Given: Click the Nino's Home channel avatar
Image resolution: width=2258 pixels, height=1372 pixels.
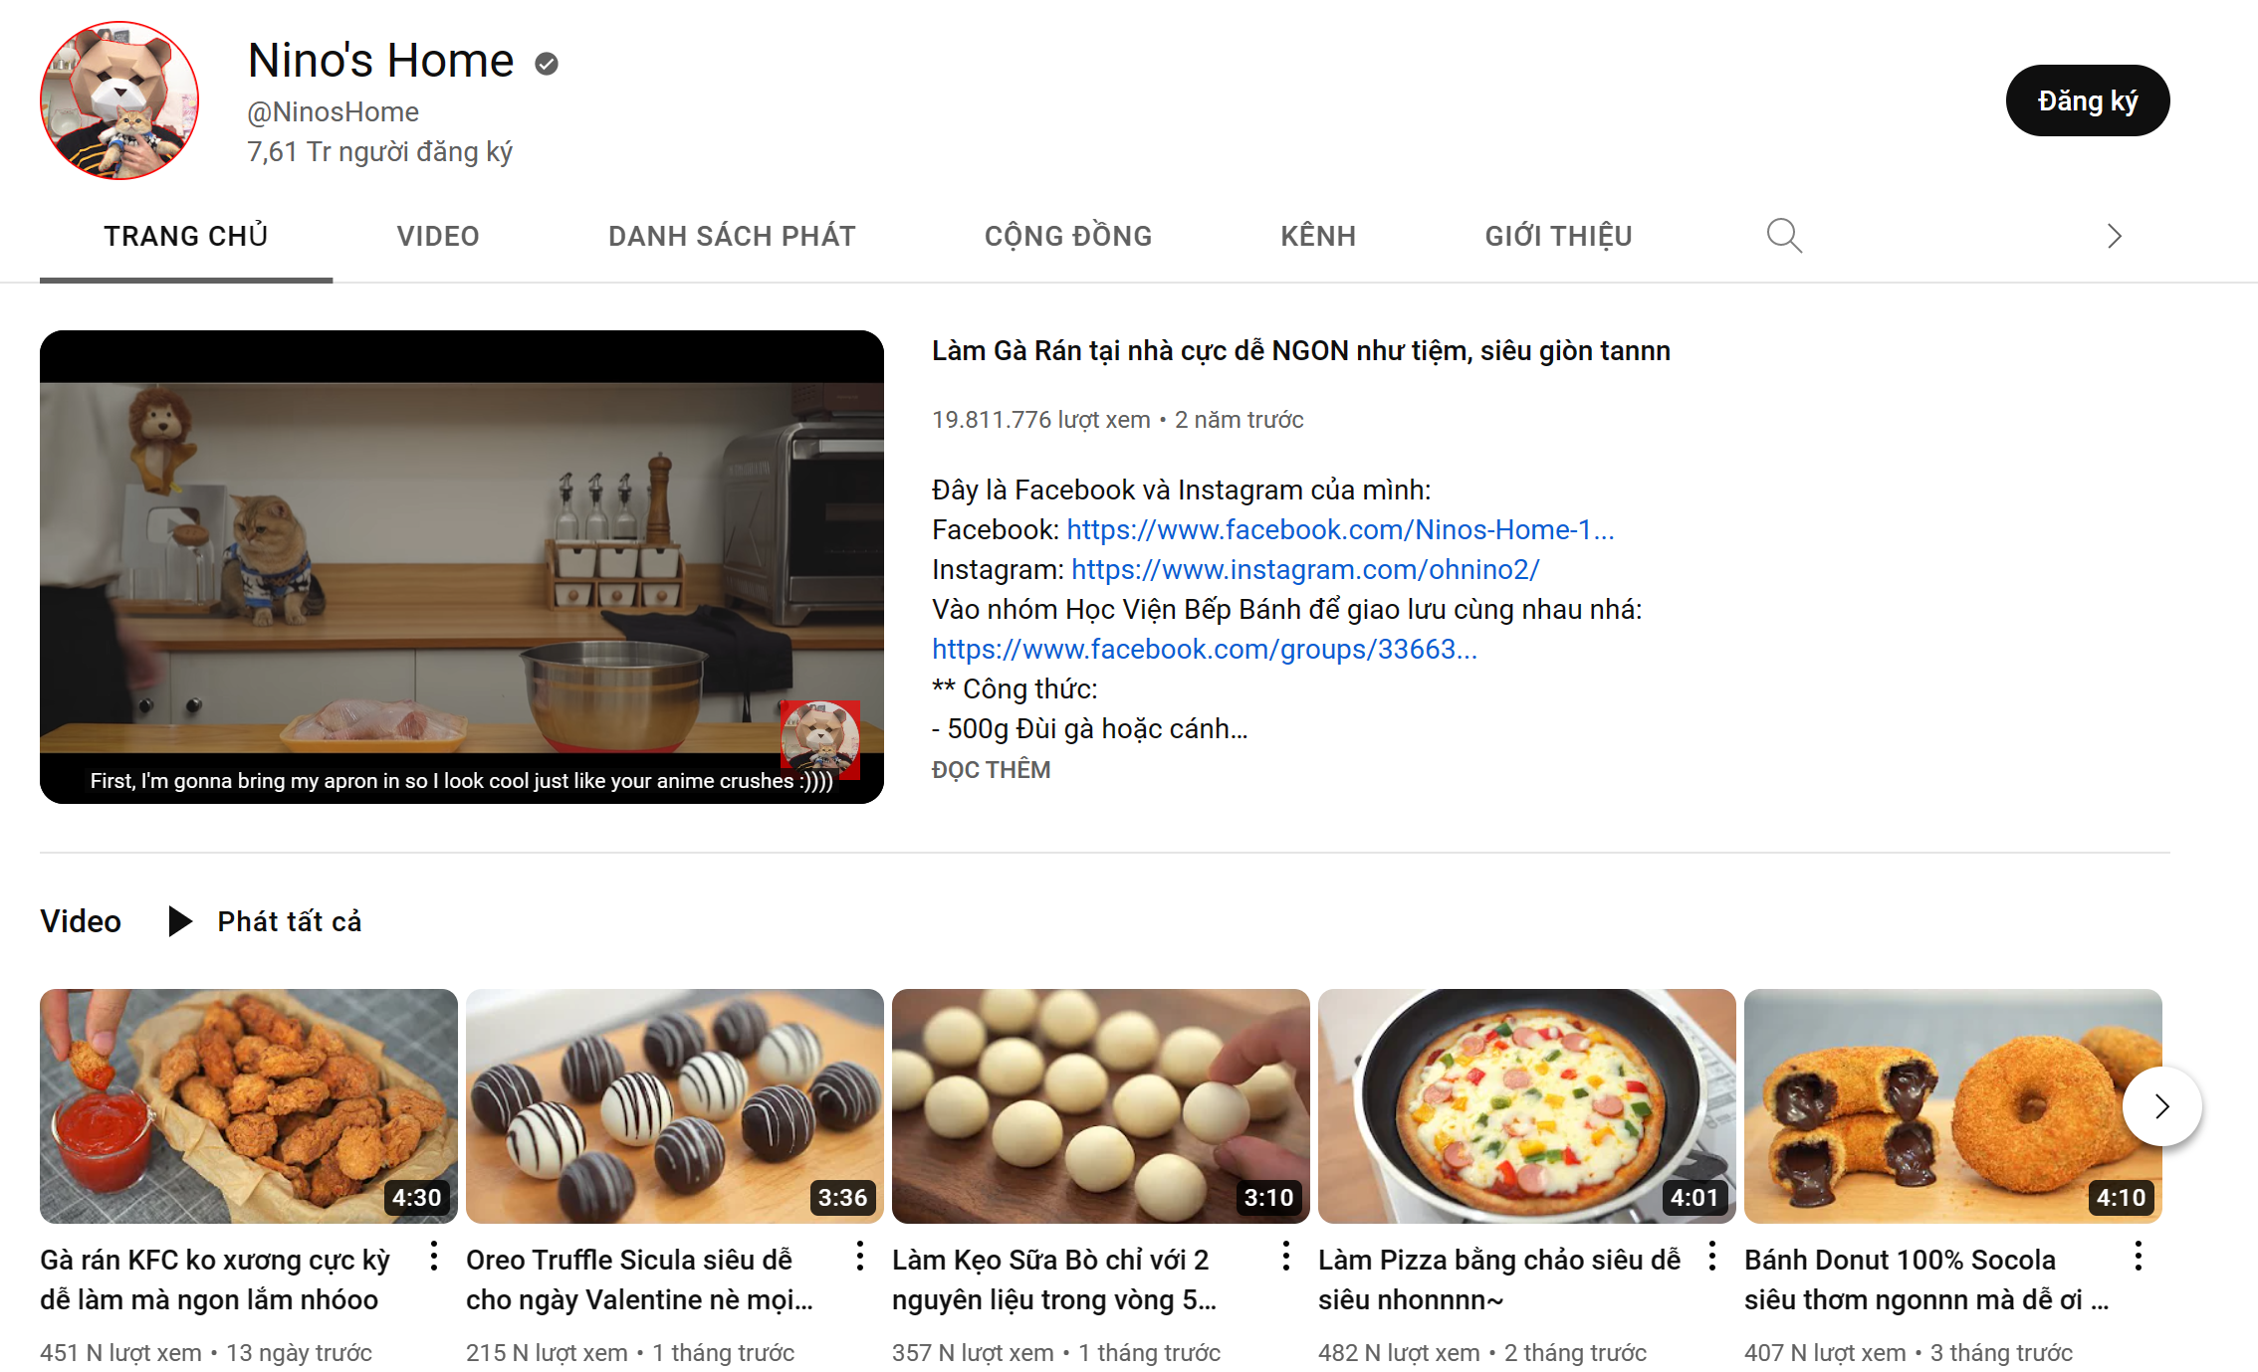Looking at the screenshot, I should 119,100.
